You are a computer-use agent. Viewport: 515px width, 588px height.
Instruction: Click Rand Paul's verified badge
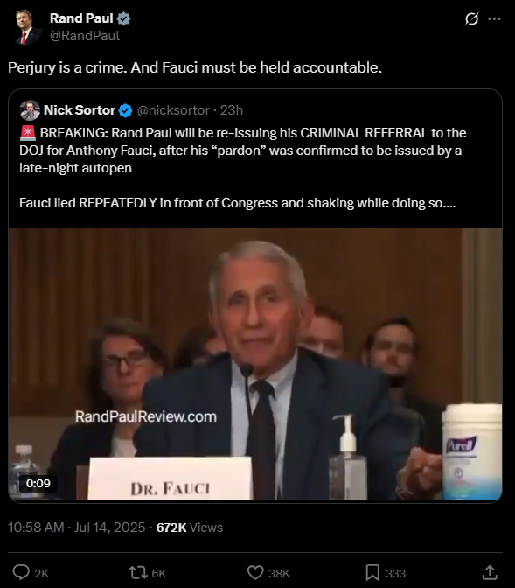(x=123, y=18)
